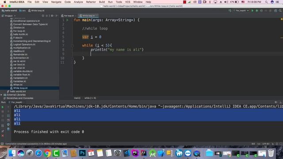Open When.kt in the project tree
This screenshot has width=283, height=159.
tap(18, 85)
